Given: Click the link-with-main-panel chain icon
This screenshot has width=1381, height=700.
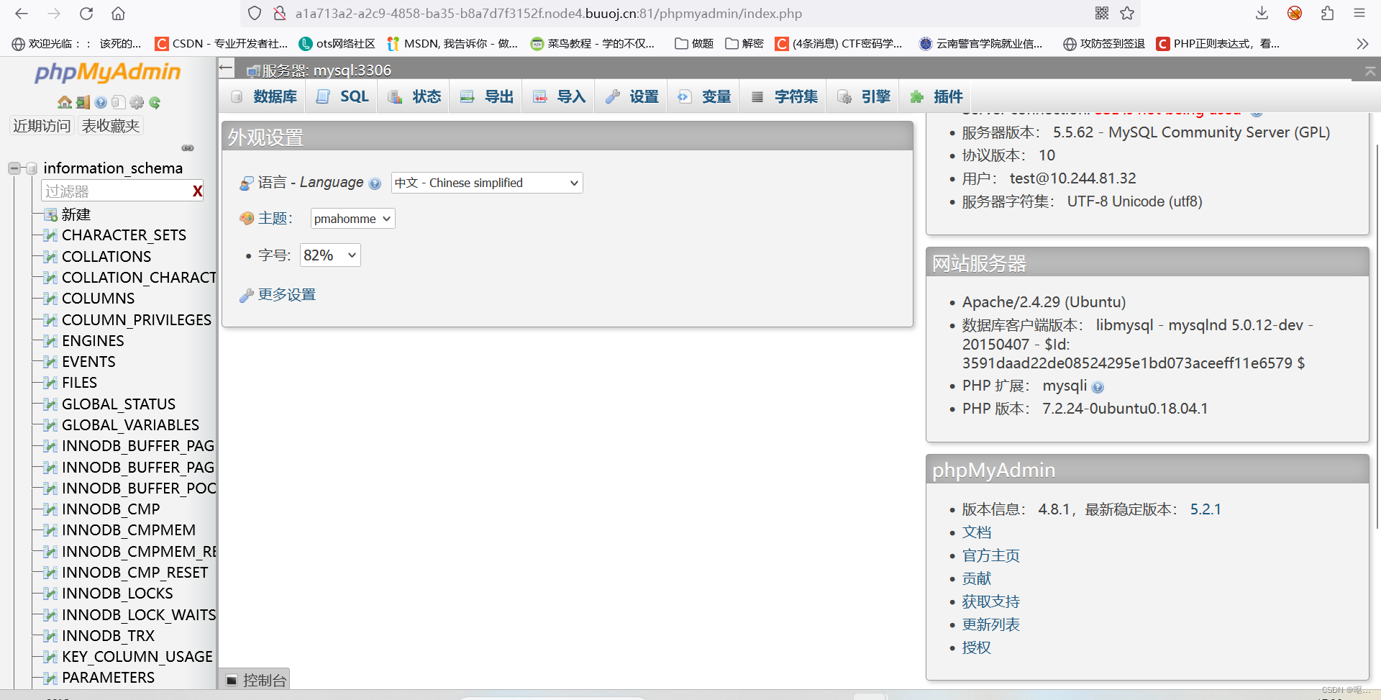Looking at the screenshot, I should point(188,147).
